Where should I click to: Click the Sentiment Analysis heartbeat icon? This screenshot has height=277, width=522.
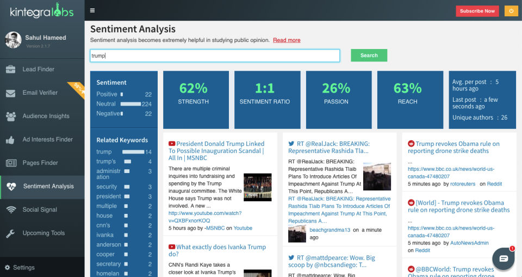(11, 186)
